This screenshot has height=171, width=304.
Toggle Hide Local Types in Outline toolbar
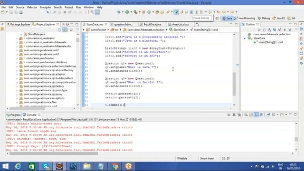click(290, 30)
